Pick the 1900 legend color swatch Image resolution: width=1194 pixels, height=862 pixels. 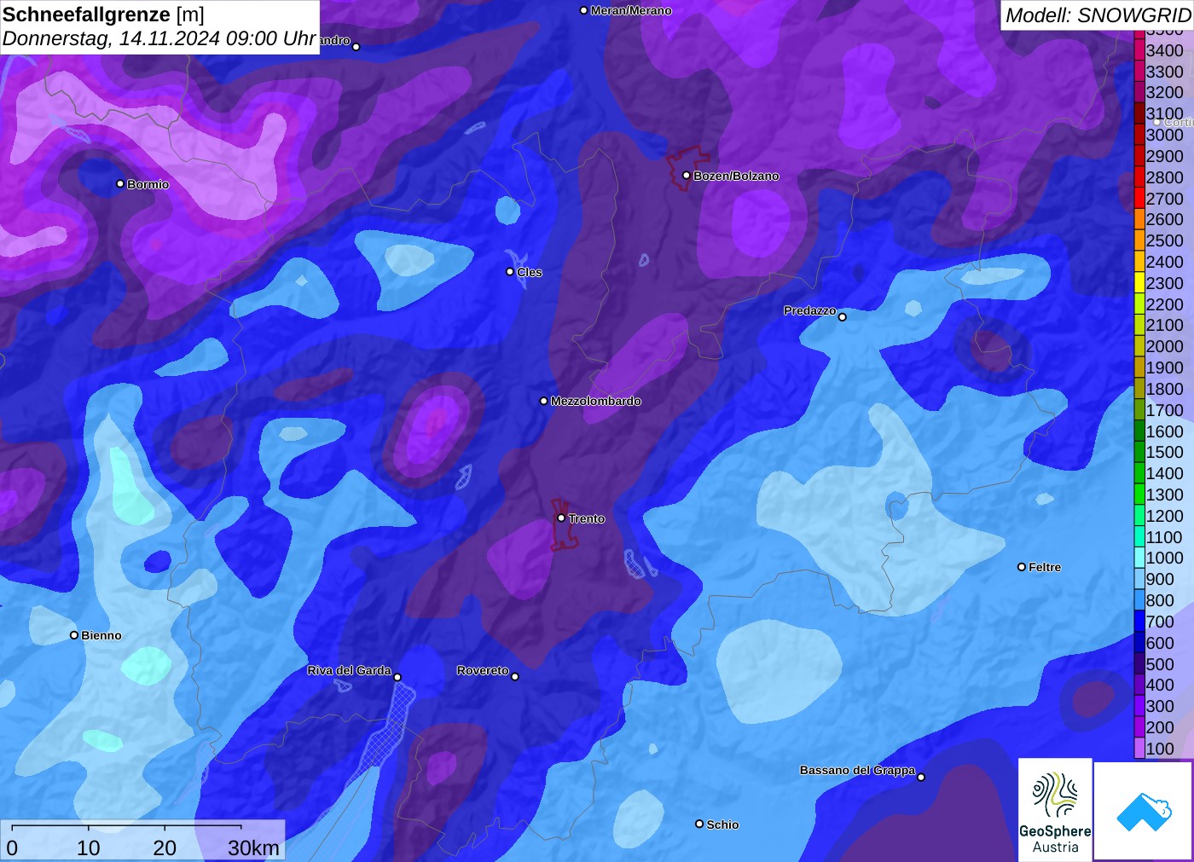[x=1139, y=367]
